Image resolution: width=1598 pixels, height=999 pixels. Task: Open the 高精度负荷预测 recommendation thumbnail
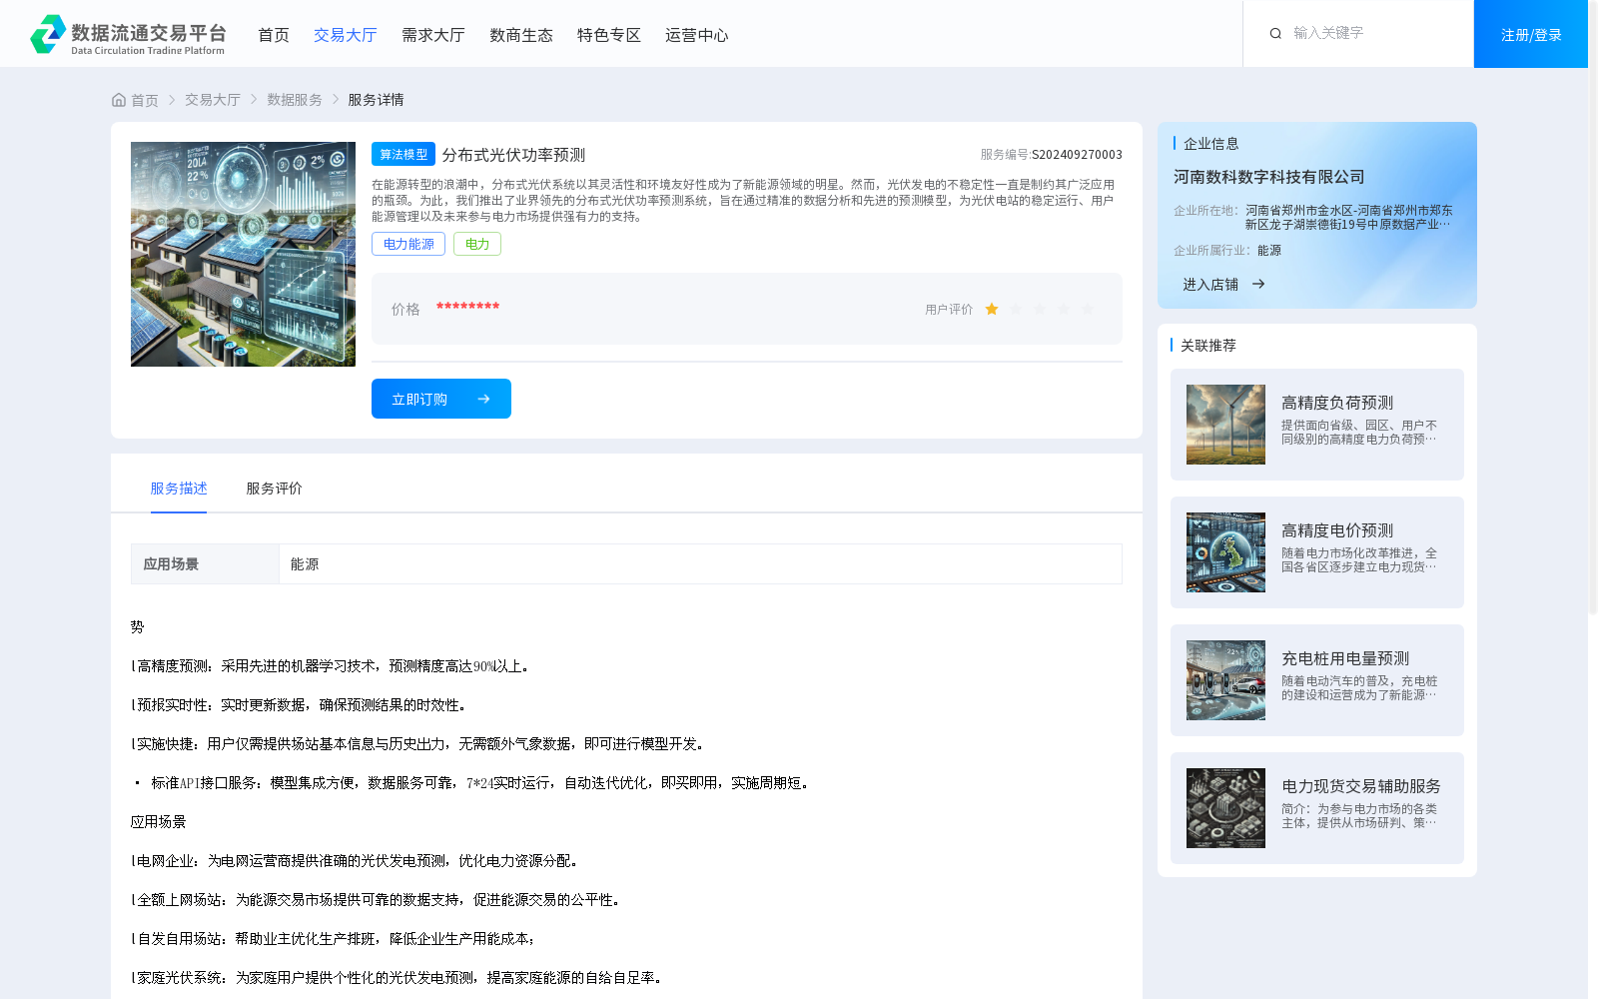[1225, 425]
